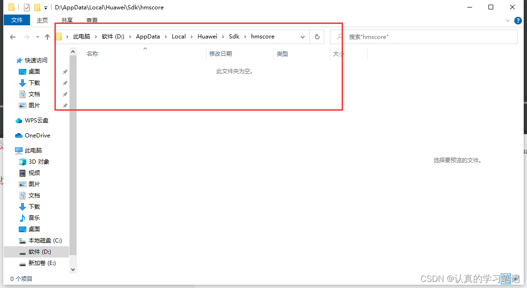The image size is (527, 288).
Task: Click the pin icon beside quick access 桌面
Action: [65, 72]
